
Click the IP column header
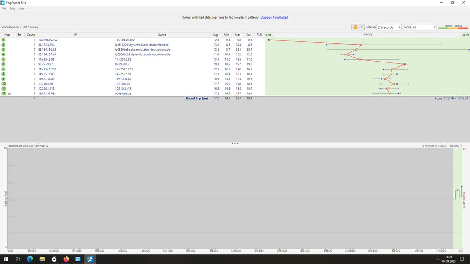point(76,35)
